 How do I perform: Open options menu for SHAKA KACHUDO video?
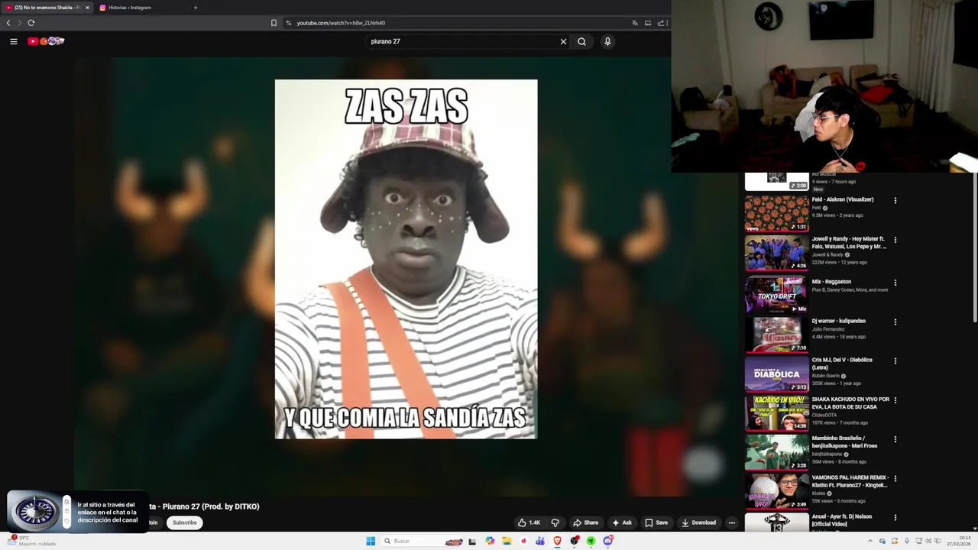(895, 400)
